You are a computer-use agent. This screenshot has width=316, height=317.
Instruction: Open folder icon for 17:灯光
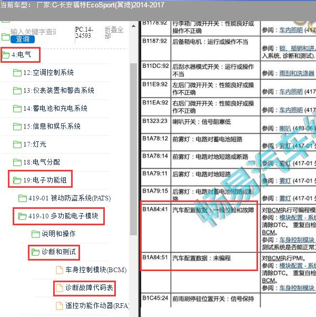17,145
